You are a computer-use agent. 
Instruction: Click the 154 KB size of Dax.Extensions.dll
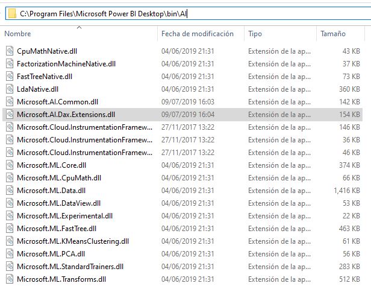click(x=349, y=115)
